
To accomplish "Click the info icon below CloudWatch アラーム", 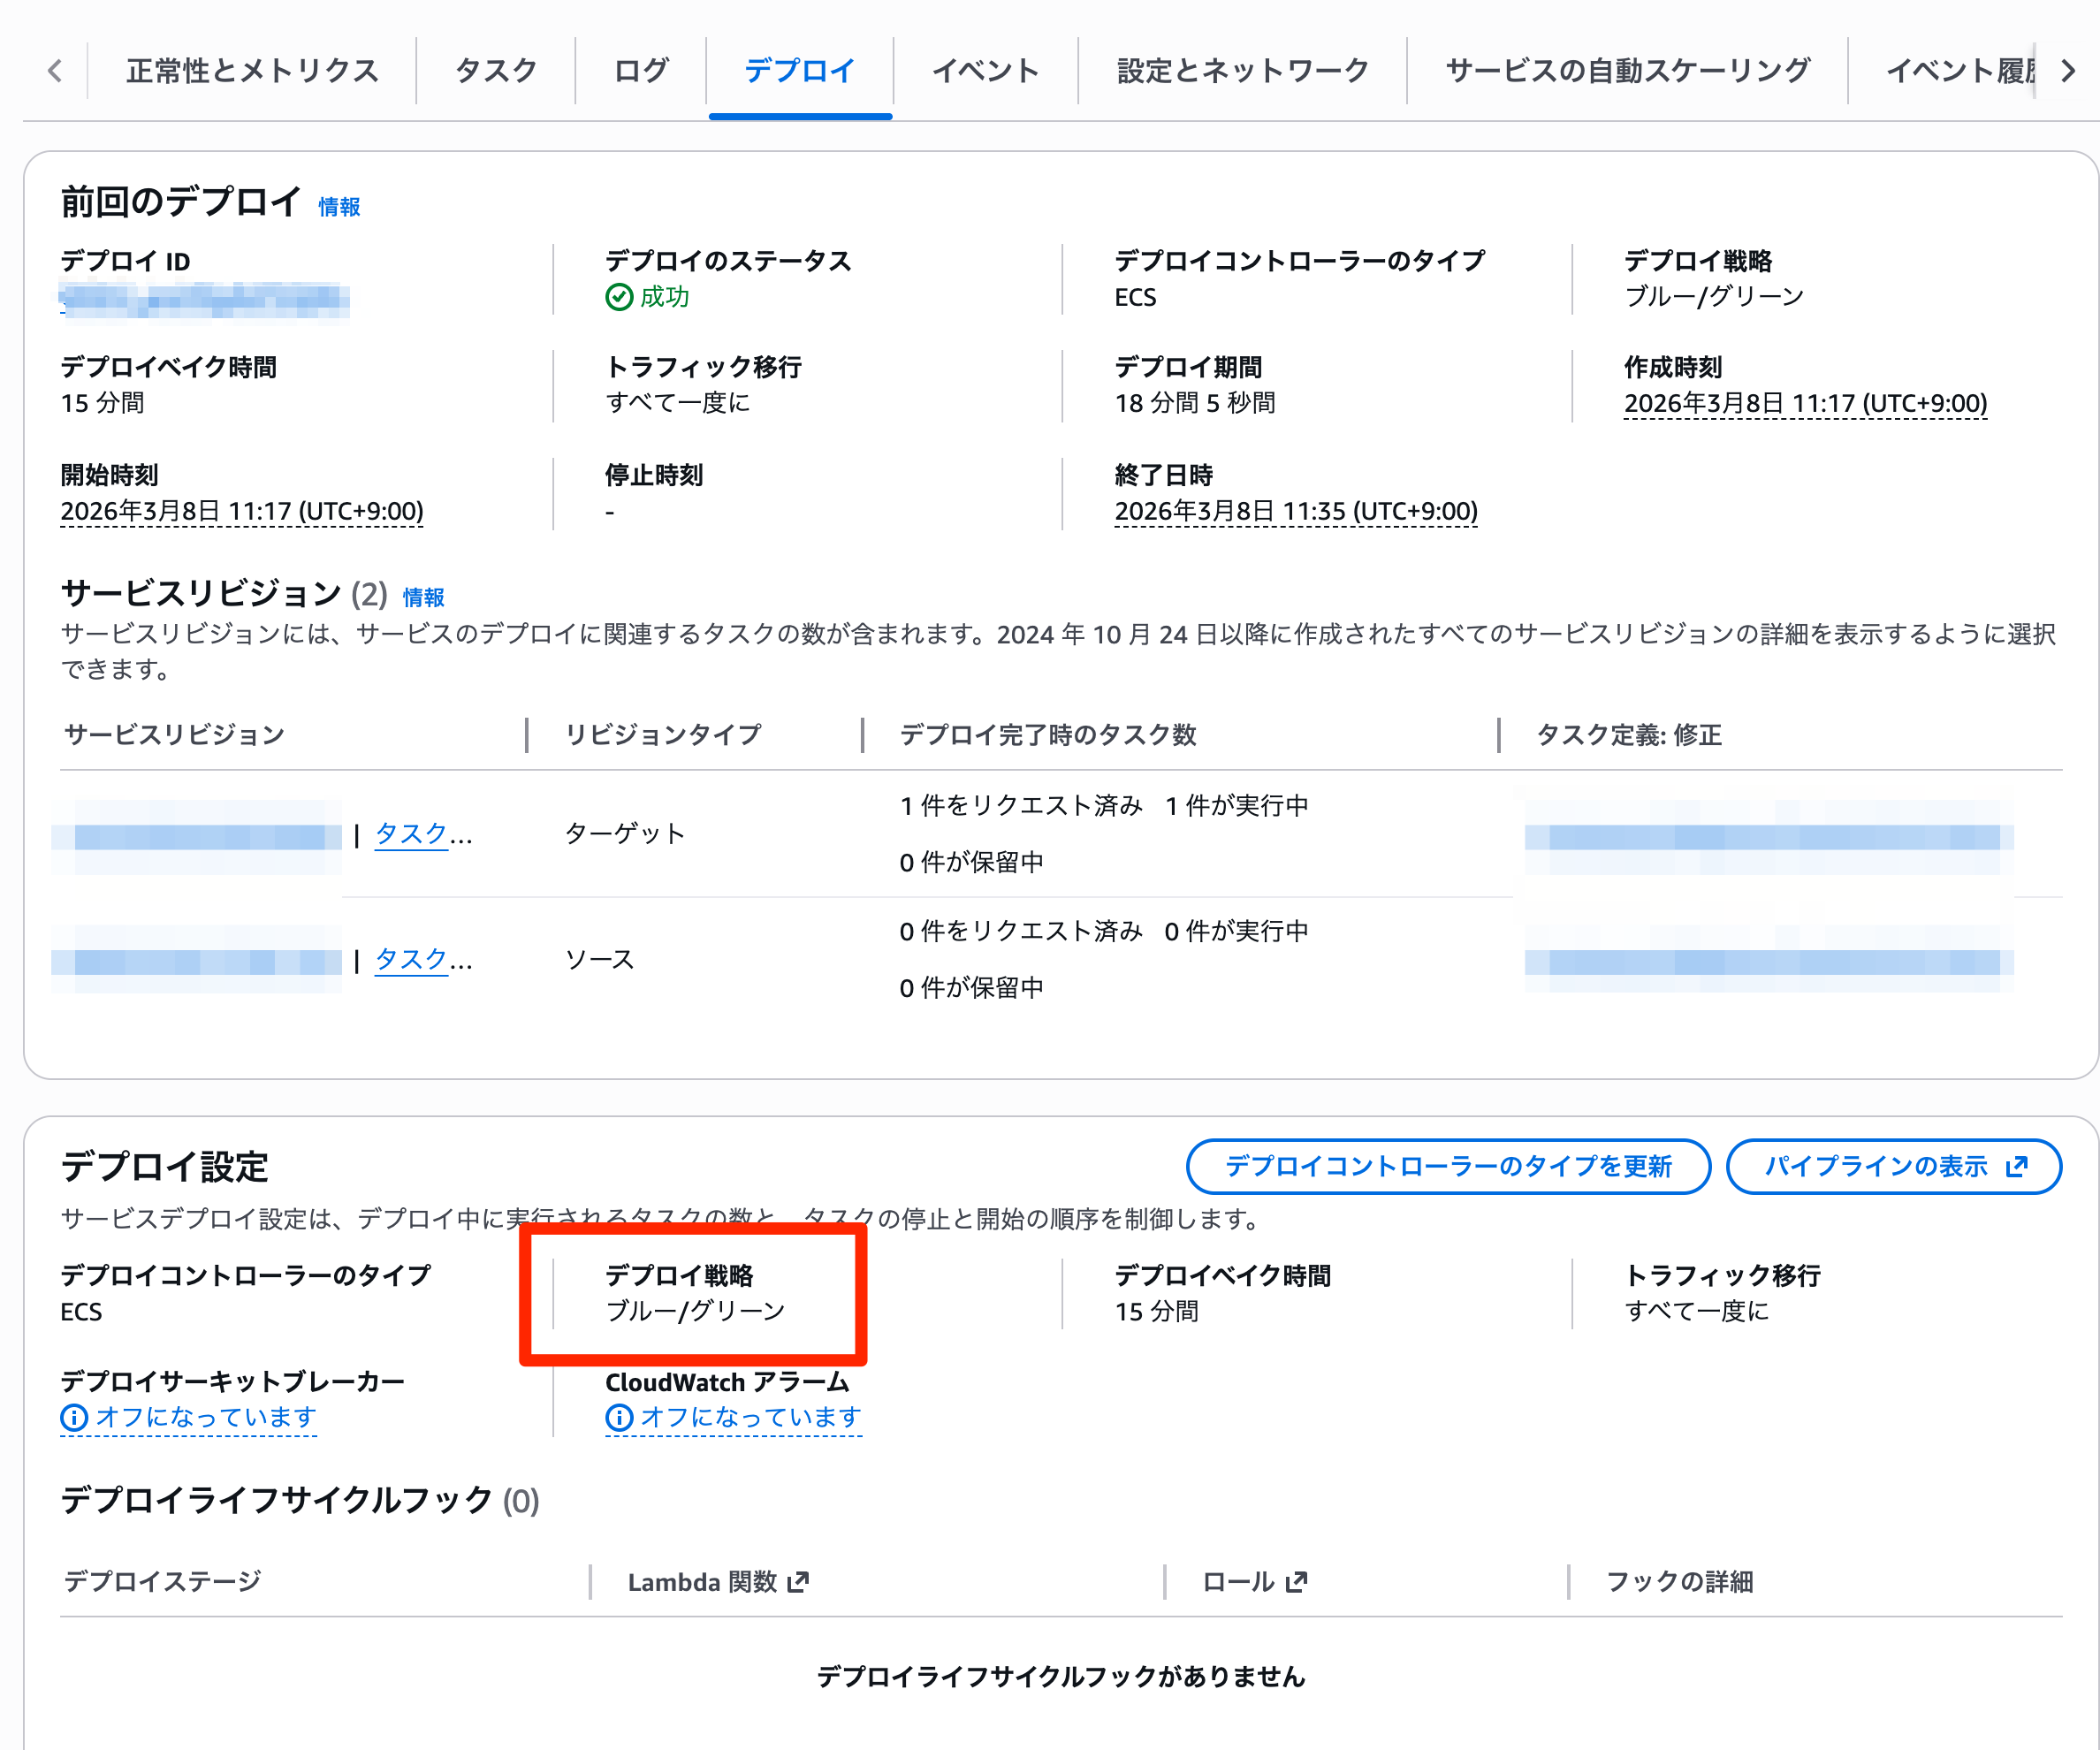I will [x=618, y=1417].
